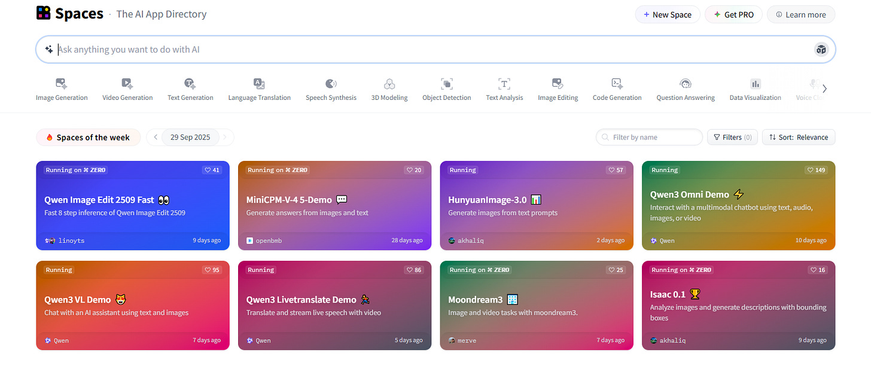Image resolution: width=871 pixels, height=366 pixels.
Task: Focus the Ask anything AI search field
Action: pyautogui.click(x=435, y=50)
